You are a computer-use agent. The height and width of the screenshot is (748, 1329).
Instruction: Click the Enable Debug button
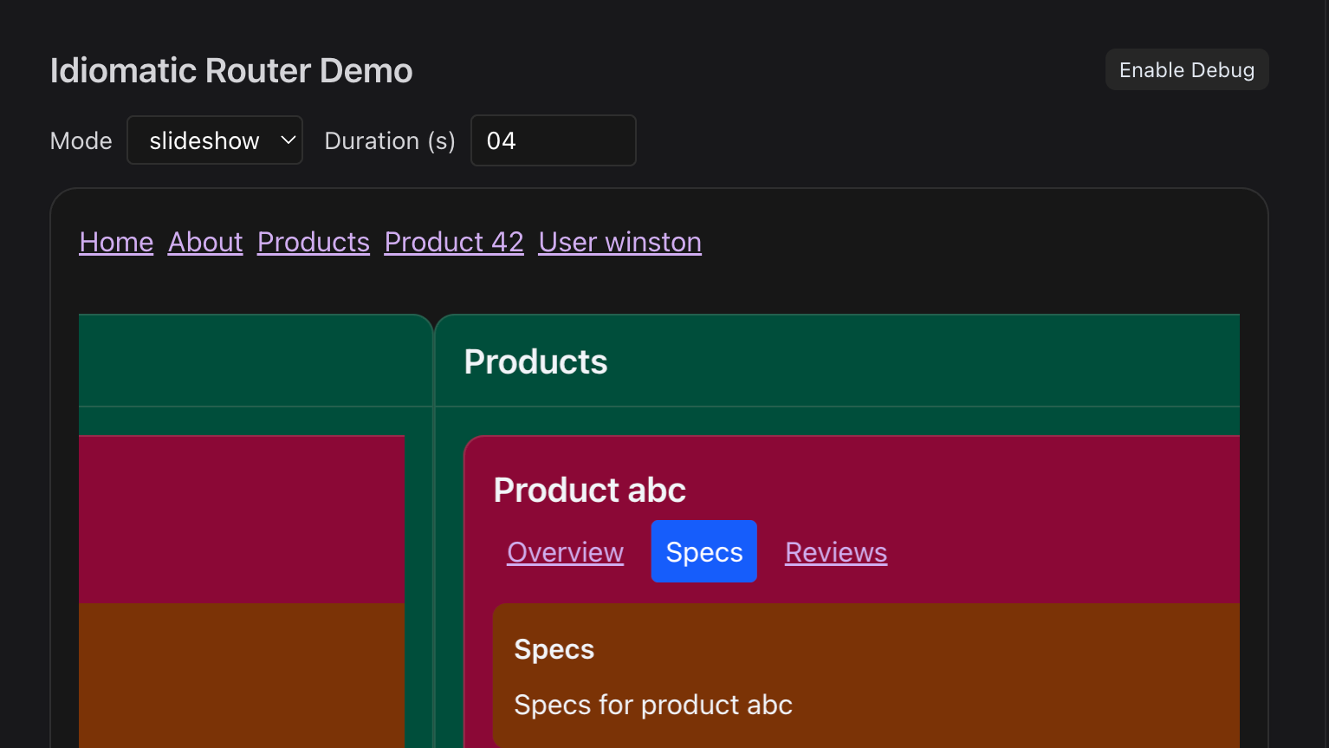1186,70
